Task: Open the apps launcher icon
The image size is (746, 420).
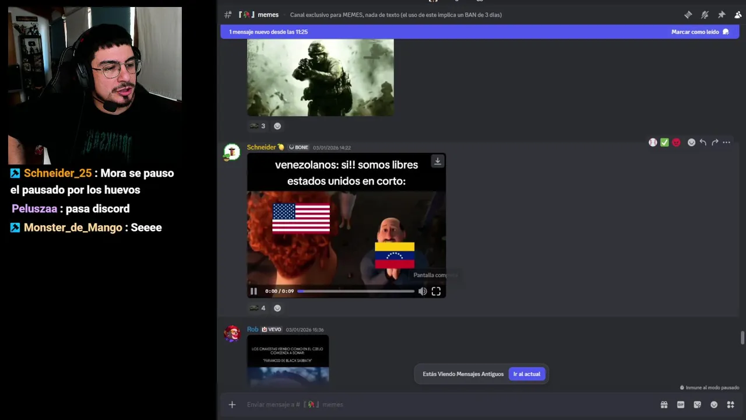Action: (731, 404)
